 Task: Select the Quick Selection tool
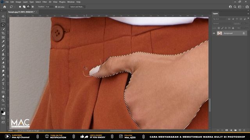point(3,29)
